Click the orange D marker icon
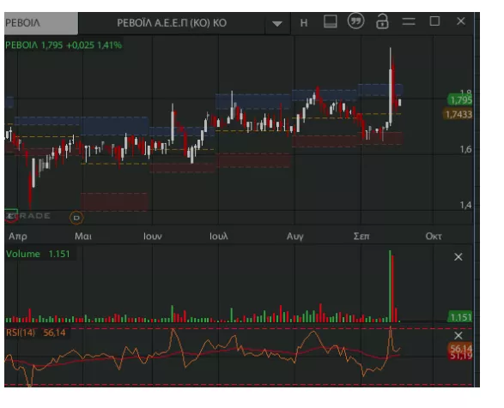 76,218
